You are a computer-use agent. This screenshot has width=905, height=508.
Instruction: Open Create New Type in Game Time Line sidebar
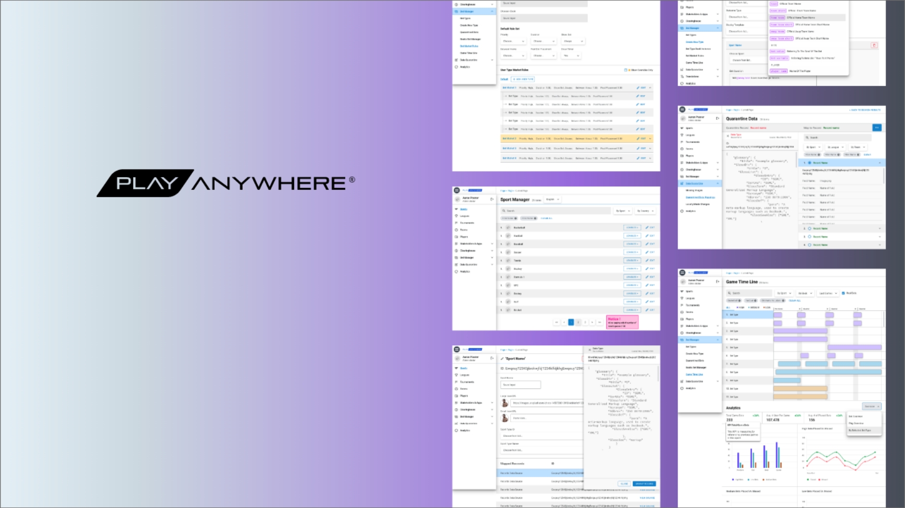pos(694,354)
